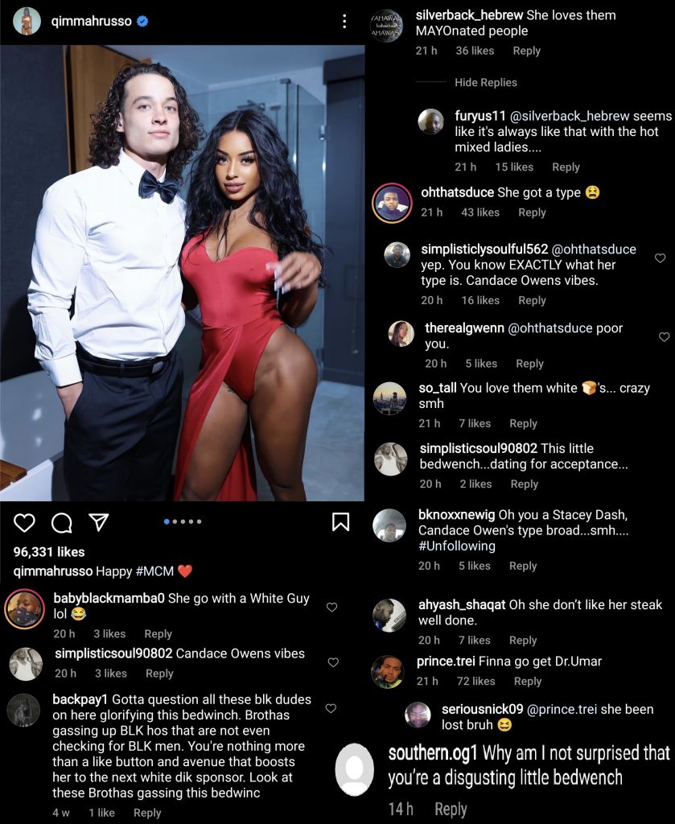The image size is (675, 824).
Task: Open comments with the speech bubble icon
Action: 61,522
